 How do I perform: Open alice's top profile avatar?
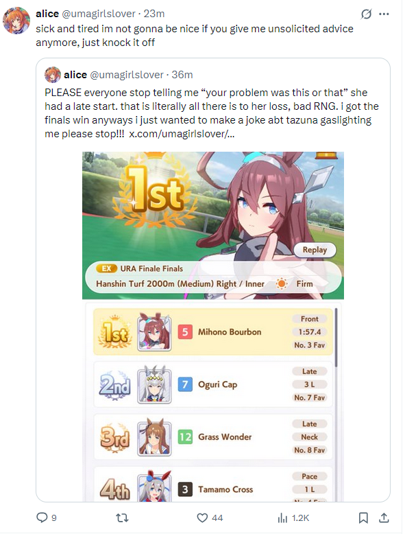(16, 20)
